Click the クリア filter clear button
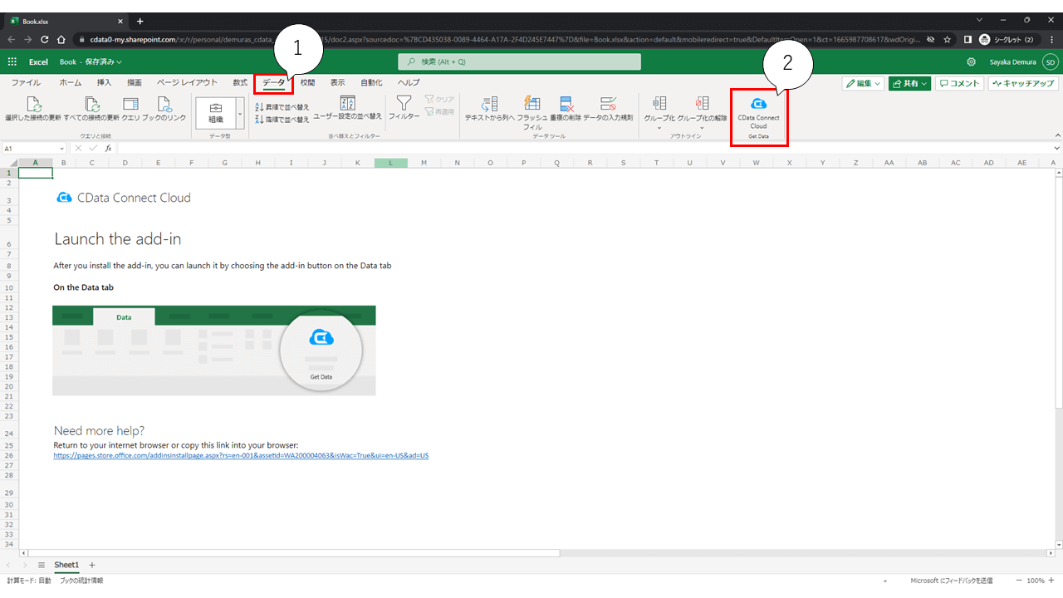The height and width of the screenshot is (598, 1063). pyautogui.click(x=440, y=99)
